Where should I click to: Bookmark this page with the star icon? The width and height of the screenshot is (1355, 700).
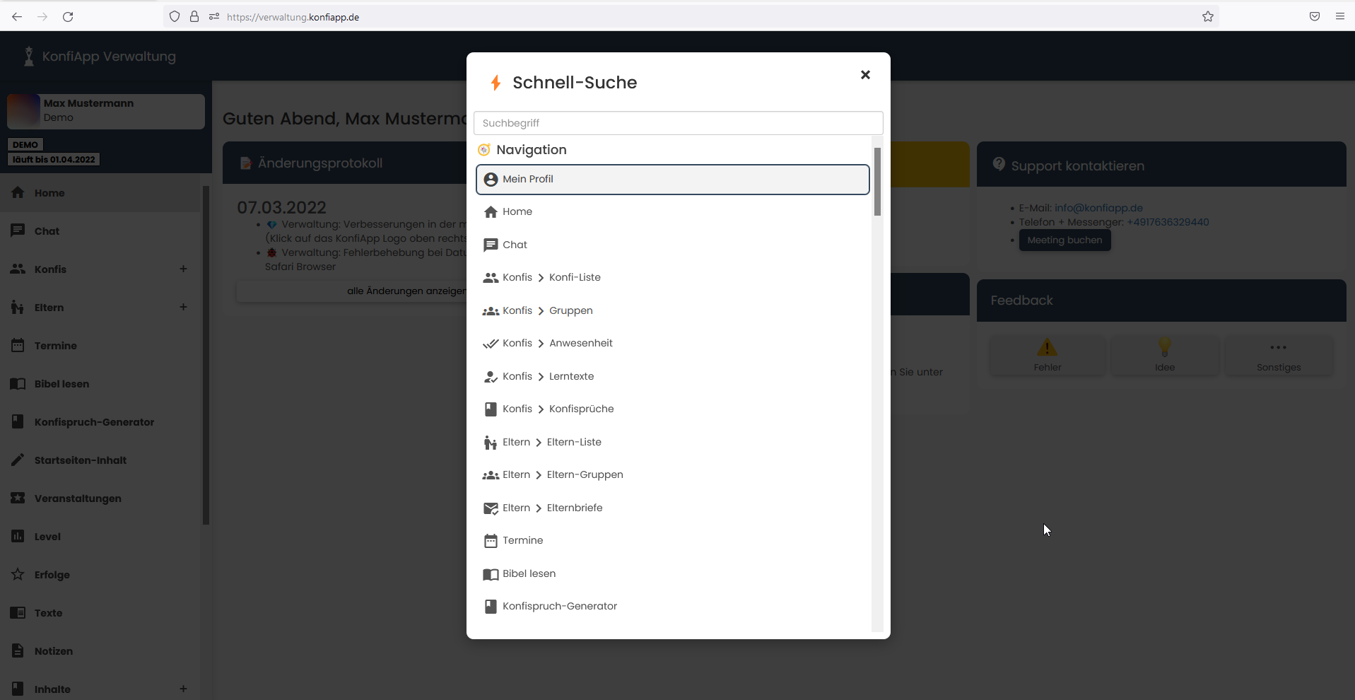click(1208, 17)
